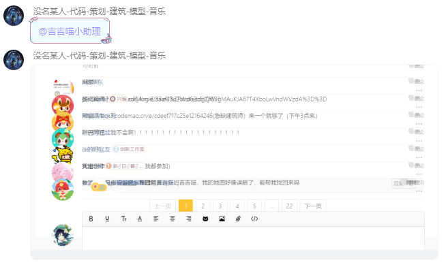Open the Venti-style avatar beside the reply editor
This screenshot has width=448, height=267.
click(x=63, y=235)
